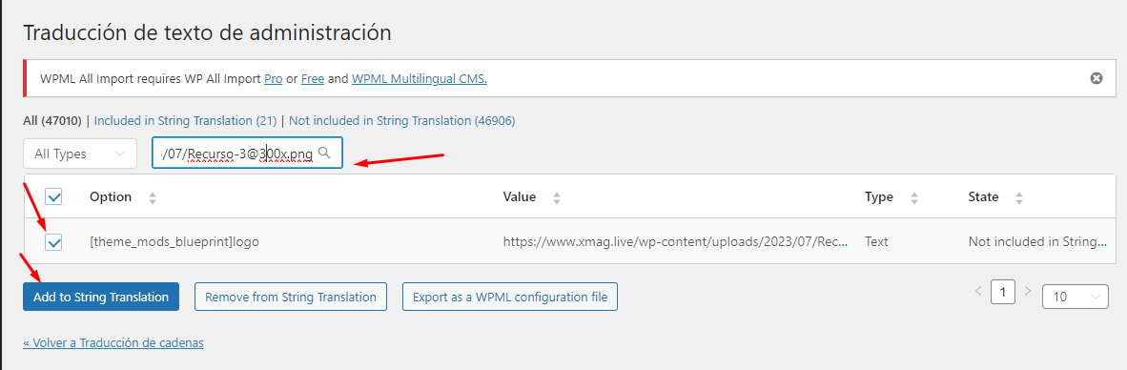
Task: Filter by Included in String Translation
Action: pos(185,121)
